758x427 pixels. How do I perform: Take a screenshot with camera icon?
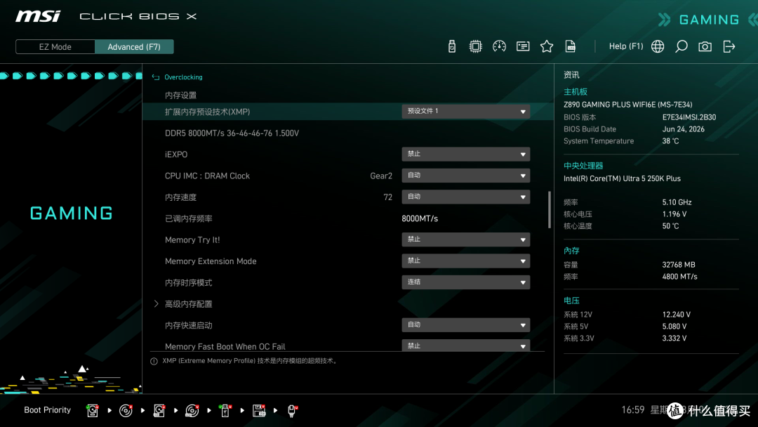(x=705, y=46)
